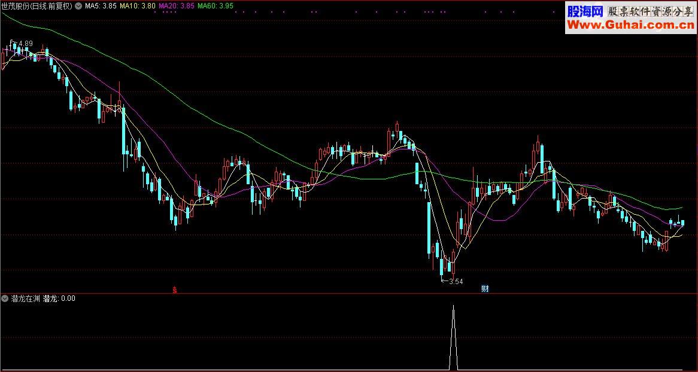Image resolution: width=698 pixels, height=372 pixels.
Task: Select the MA60: 3.95 label
Action: point(216,6)
